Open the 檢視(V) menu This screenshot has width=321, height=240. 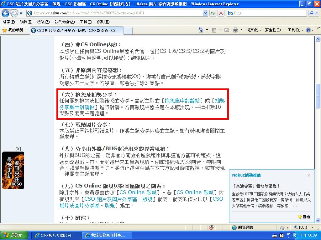click(43, 22)
